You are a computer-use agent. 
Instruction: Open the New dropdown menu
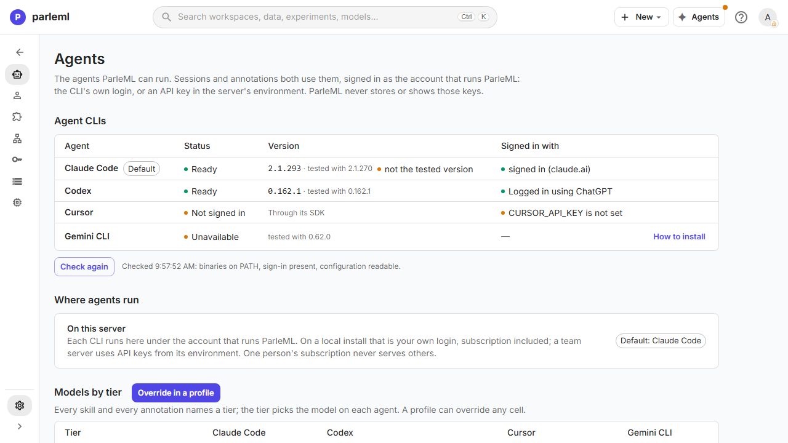pyautogui.click(x=641, y=17)
